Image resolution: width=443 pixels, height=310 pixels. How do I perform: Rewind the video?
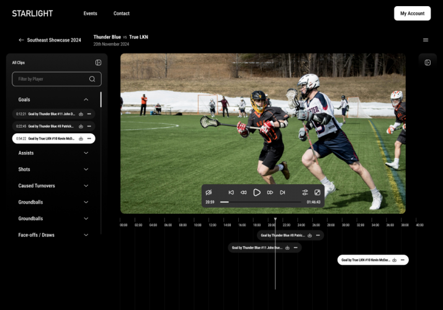(x=243, y=192)
